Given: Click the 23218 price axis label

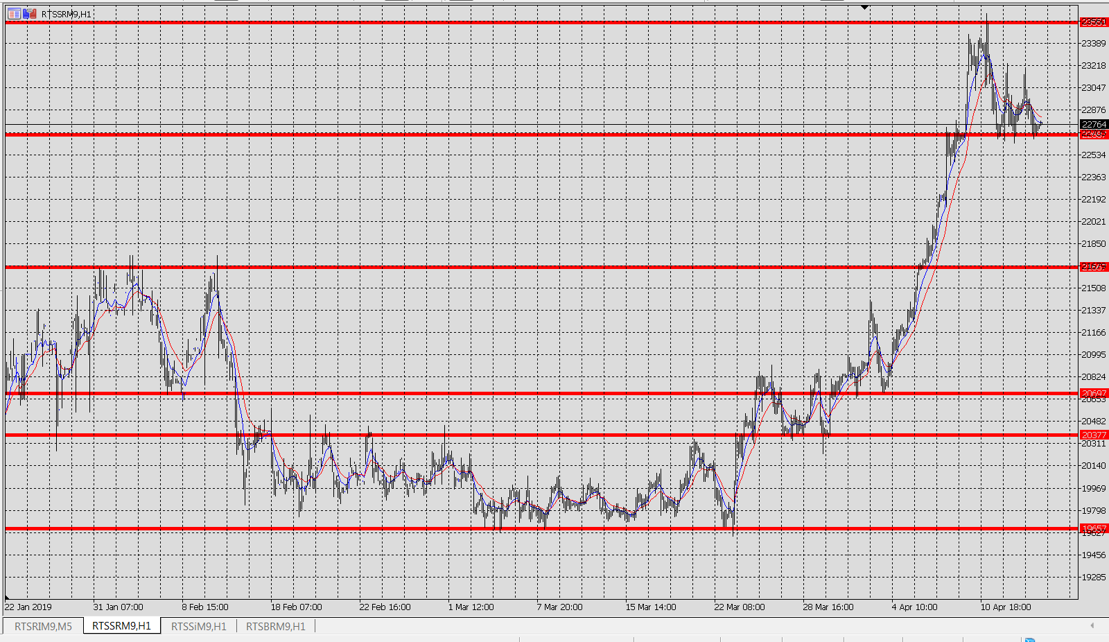Looking at the screenshot, I should pos(1094,66).
